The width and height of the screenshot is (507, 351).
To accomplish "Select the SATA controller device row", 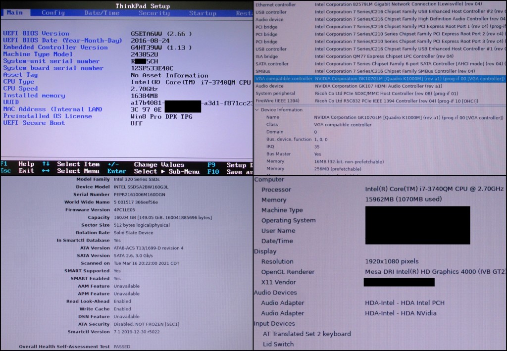I will (380, 64).
